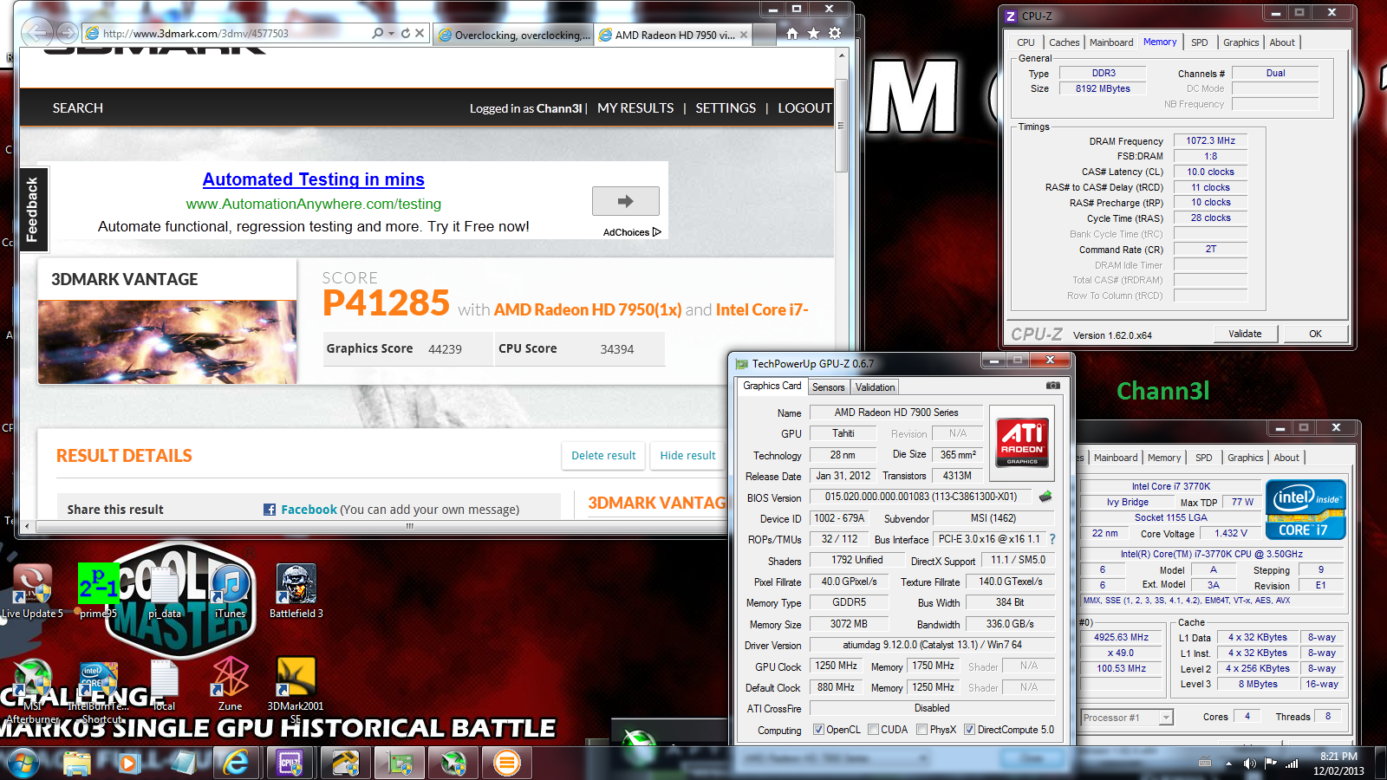Toggle the PhysX checkbox in GPU-Z

point(921,730)
